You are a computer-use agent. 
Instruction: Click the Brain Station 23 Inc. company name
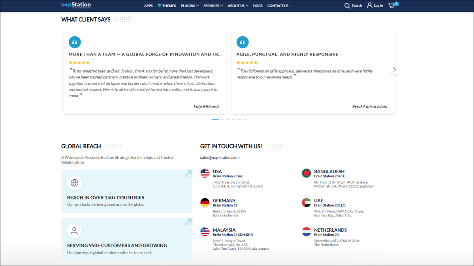click(x=228, y=176)
